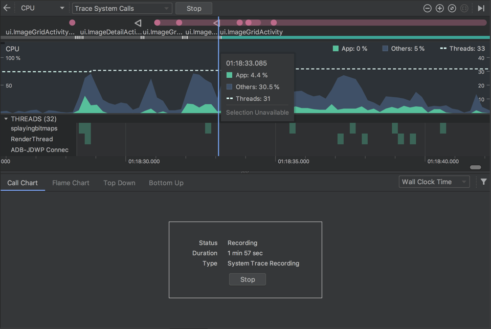Stop recording from the top toolbar

194,9
